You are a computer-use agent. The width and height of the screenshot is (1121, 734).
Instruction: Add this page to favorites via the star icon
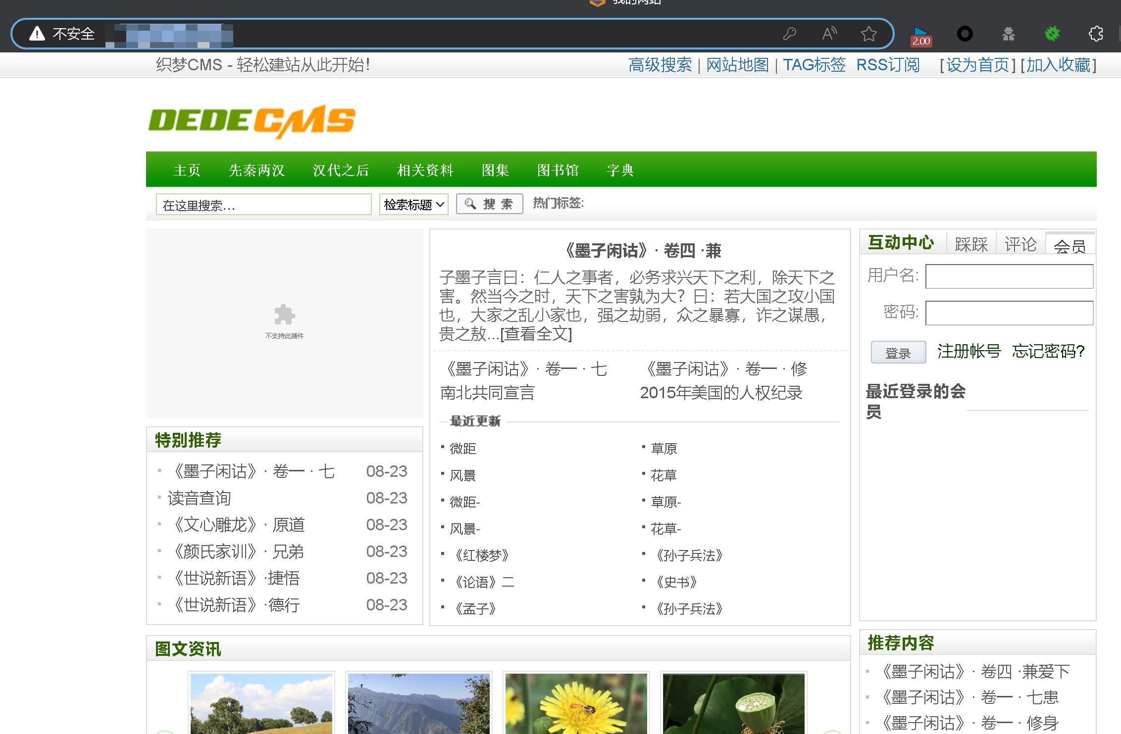[x=868, y=34]
